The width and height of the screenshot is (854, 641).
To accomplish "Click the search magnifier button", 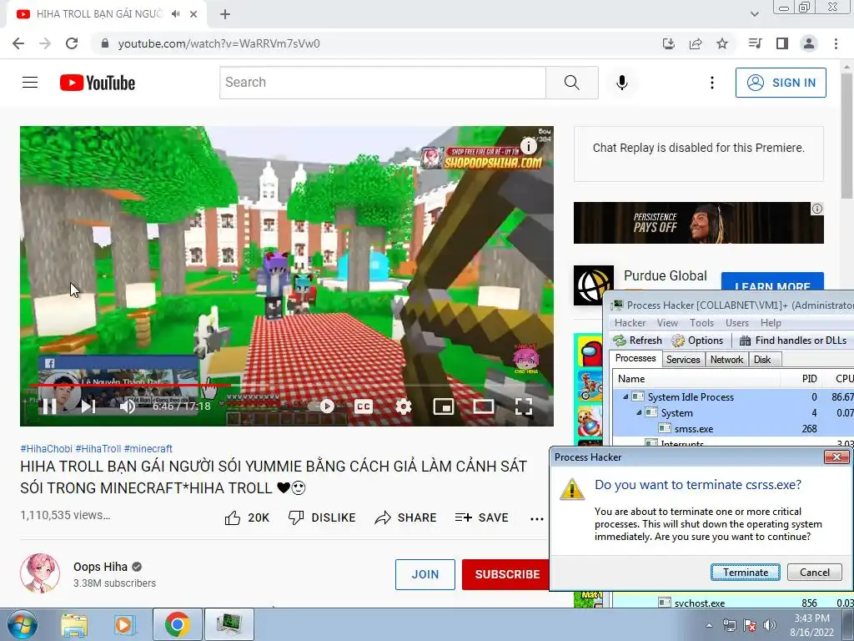I will 572,83.
